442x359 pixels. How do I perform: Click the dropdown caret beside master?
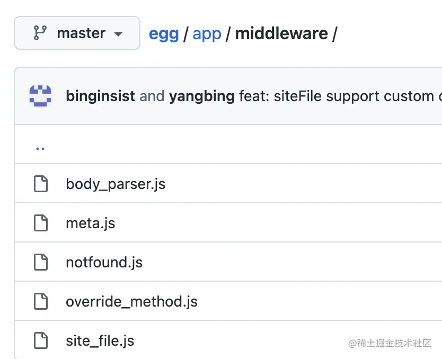pos(118,34)
